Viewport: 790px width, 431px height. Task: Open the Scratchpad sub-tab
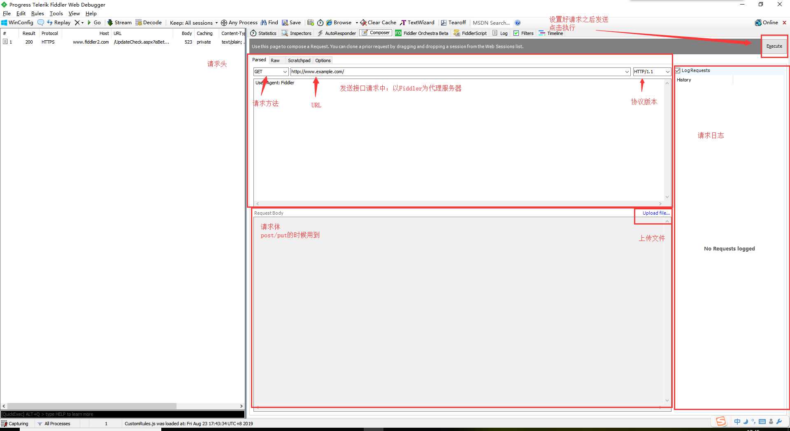[x=299, y=60]
